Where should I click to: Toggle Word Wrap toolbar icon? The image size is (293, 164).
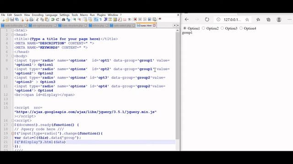[x=96, y=19]
